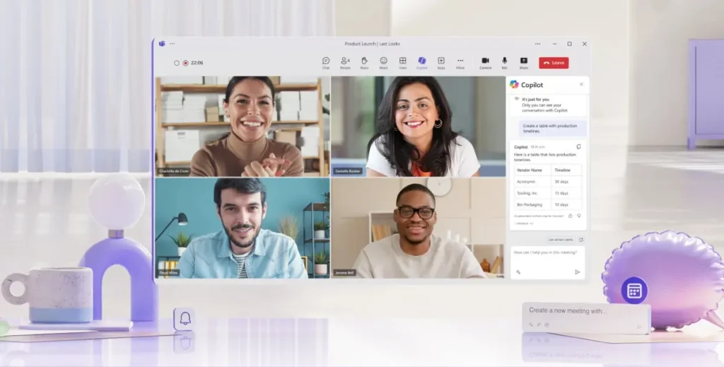Image resolution: width=724 pixels, height=367 pixels.
Task: Turn the Camera off
Action: point(485,63)
